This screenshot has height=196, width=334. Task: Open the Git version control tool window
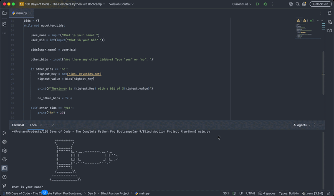4,186
